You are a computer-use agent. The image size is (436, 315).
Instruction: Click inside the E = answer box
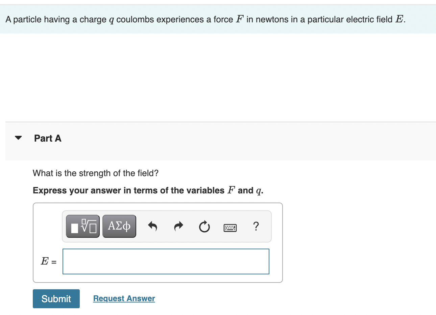166,261
